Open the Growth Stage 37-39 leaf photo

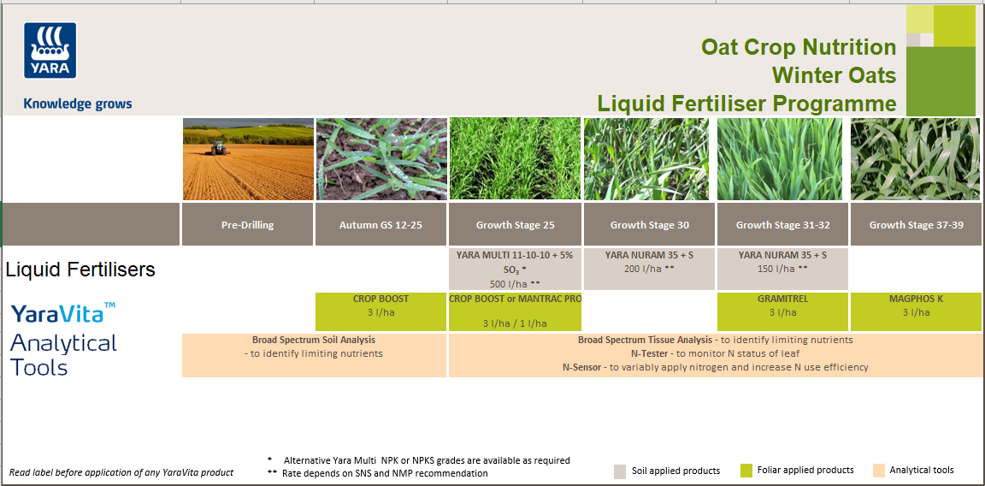(917, 159)
